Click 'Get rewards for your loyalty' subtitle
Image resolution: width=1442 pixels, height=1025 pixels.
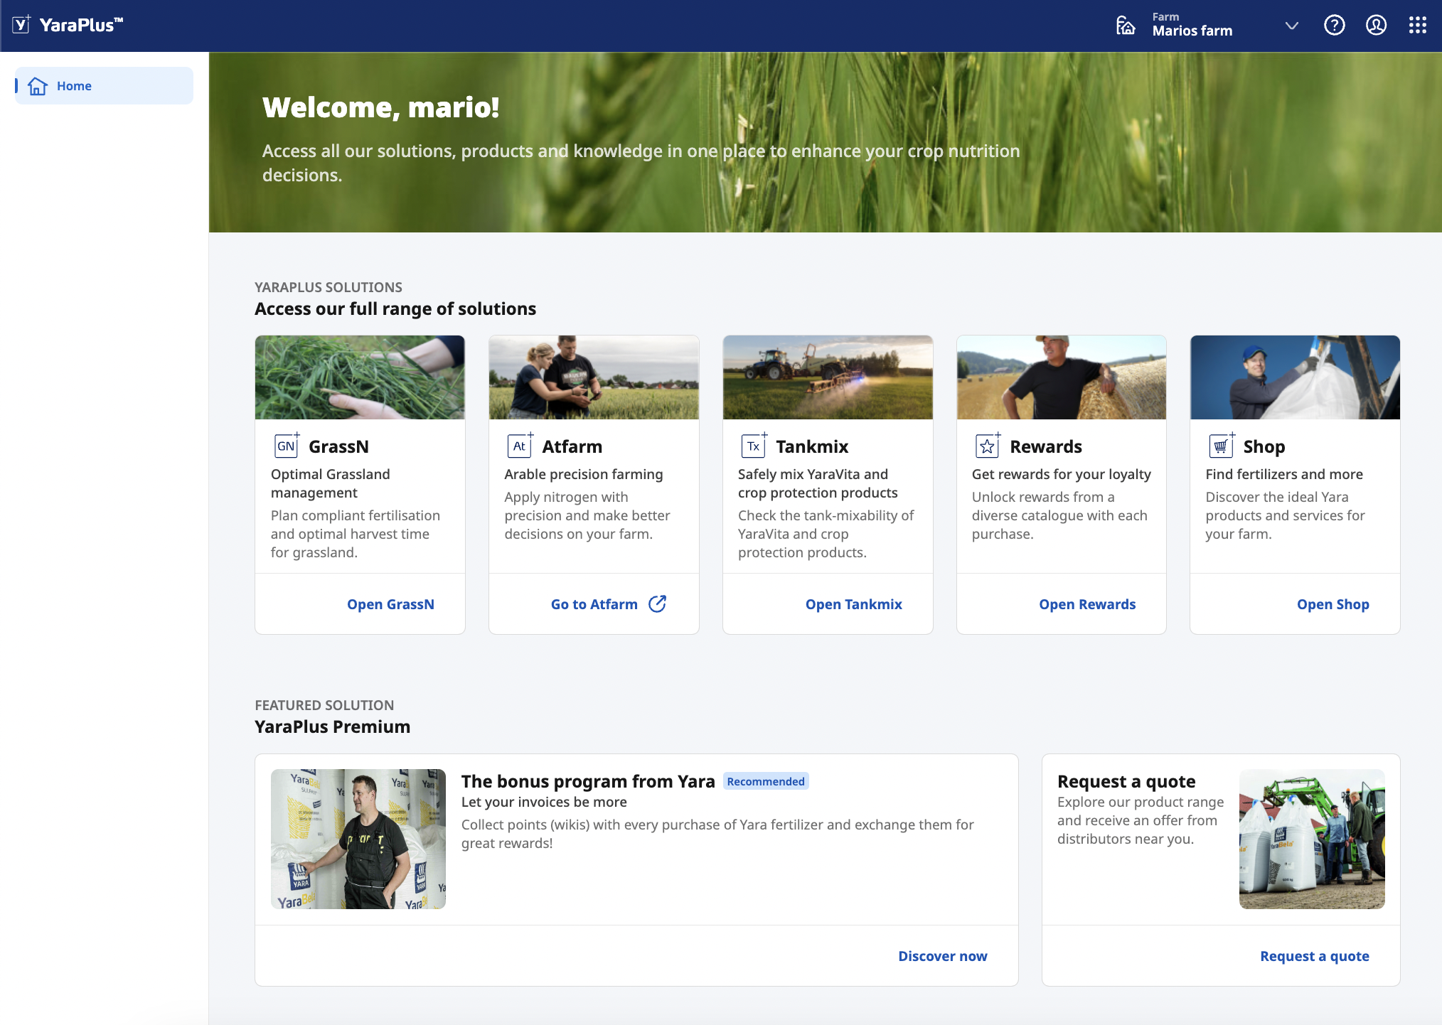pos(1062,474)
